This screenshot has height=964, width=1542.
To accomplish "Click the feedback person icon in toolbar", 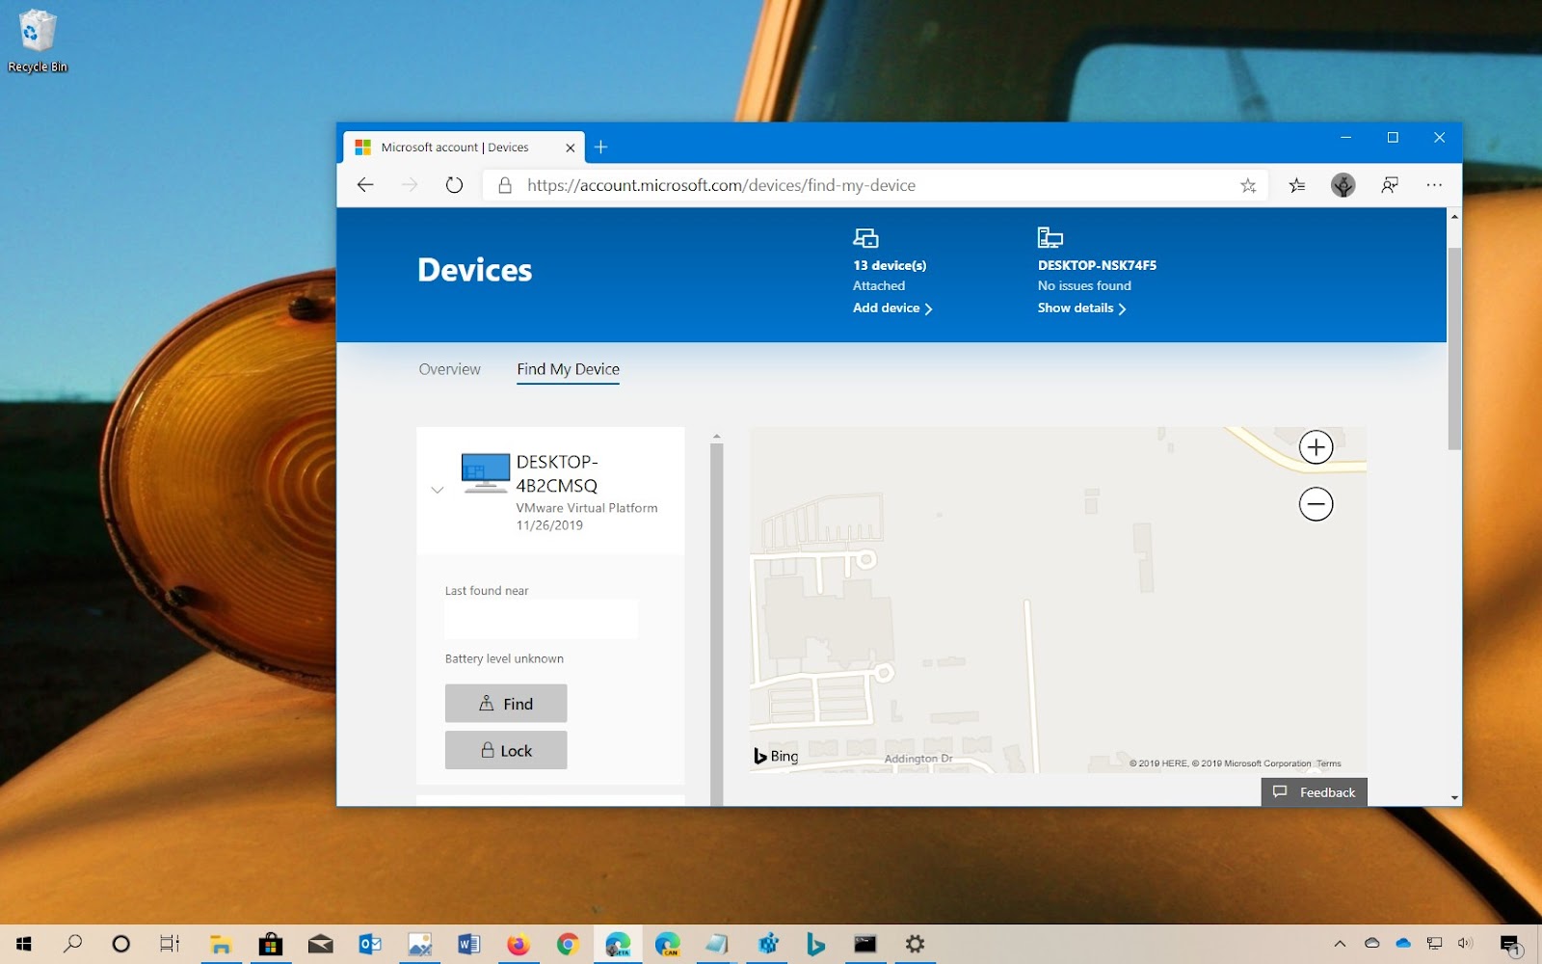I will pyautogui.click(x=1390, y=185).
